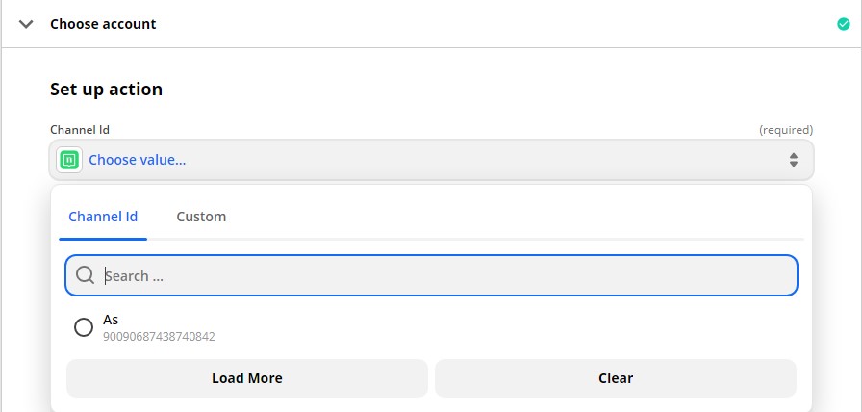The width and height of the screenshot is (862, 412).
Task: Click the green checkmark status icon
Action: click(x=844, y=24)
